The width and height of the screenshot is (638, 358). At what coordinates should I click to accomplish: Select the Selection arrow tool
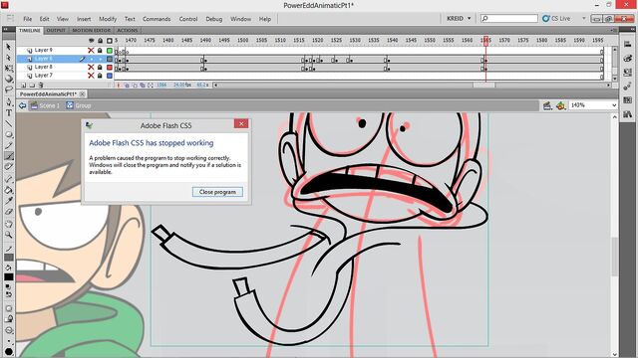(8, 48)
